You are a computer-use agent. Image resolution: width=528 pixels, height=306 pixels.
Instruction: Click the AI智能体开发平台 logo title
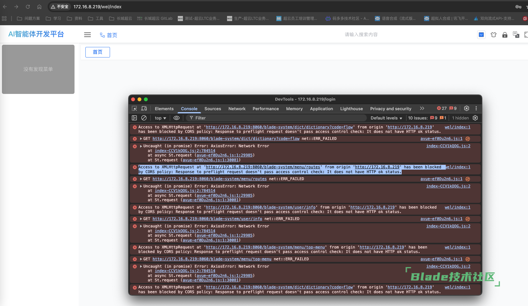click(36, 34)
